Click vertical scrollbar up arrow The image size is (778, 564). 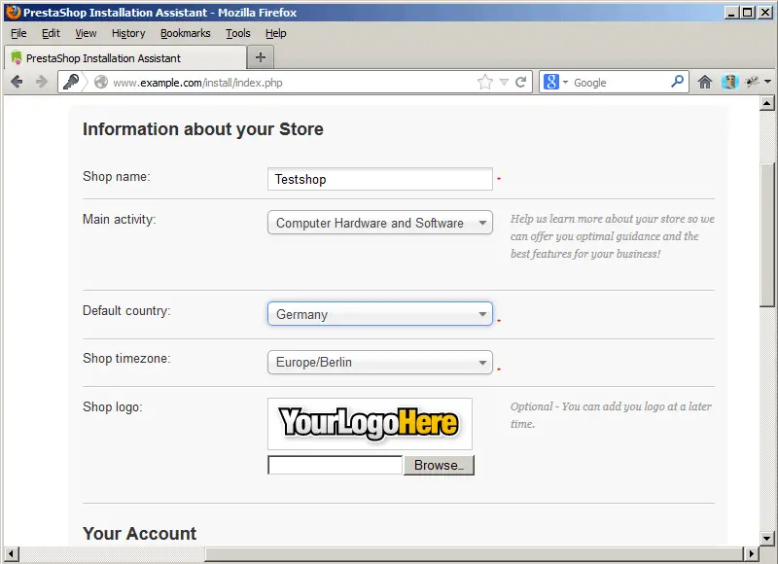767,103
